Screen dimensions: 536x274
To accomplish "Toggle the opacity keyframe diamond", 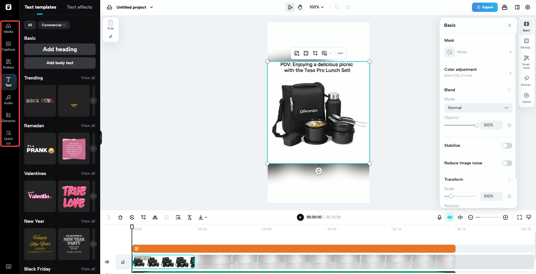I will tap(510, 125).
